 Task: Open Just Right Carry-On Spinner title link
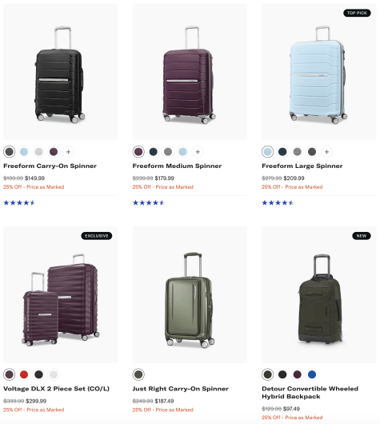180,389
